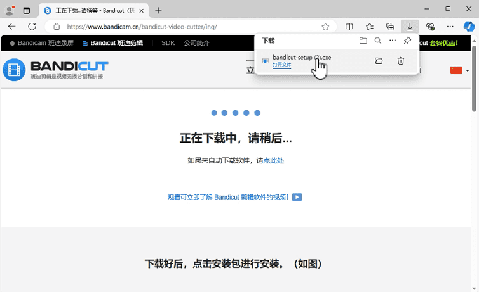Open the SDK nav item

coord(168,43)
